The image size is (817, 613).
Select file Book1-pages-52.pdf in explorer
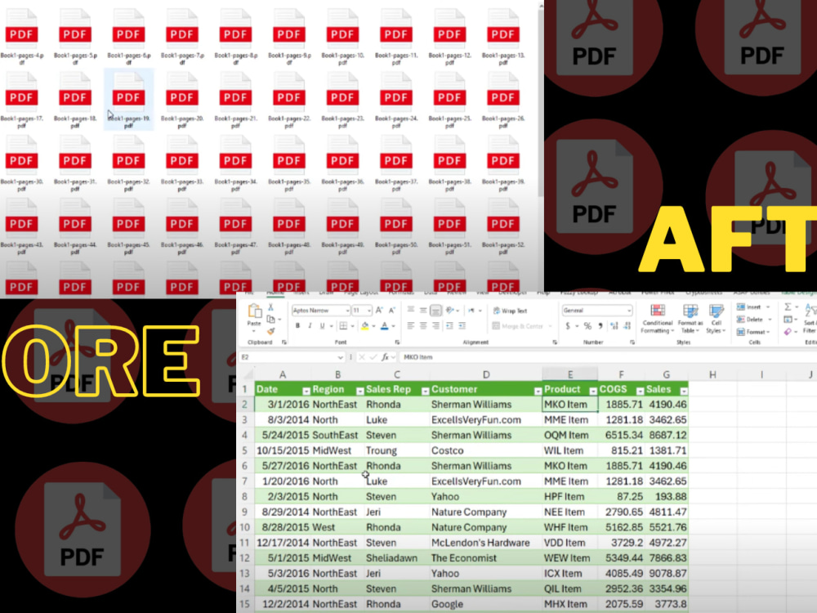tap(502, 226)
